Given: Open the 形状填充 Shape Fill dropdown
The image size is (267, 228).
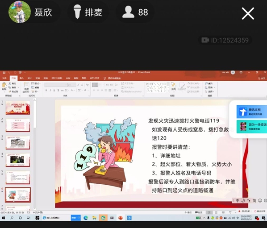Looking at the screenshot, I should point(194,83).
